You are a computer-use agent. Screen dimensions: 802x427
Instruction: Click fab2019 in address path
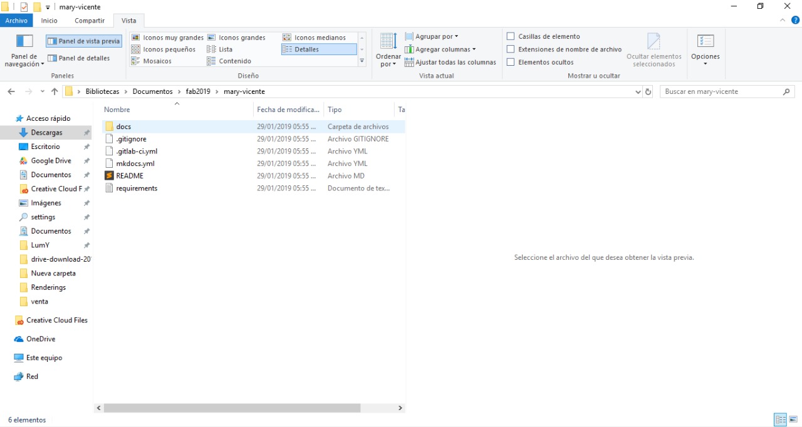coord(198,91)
